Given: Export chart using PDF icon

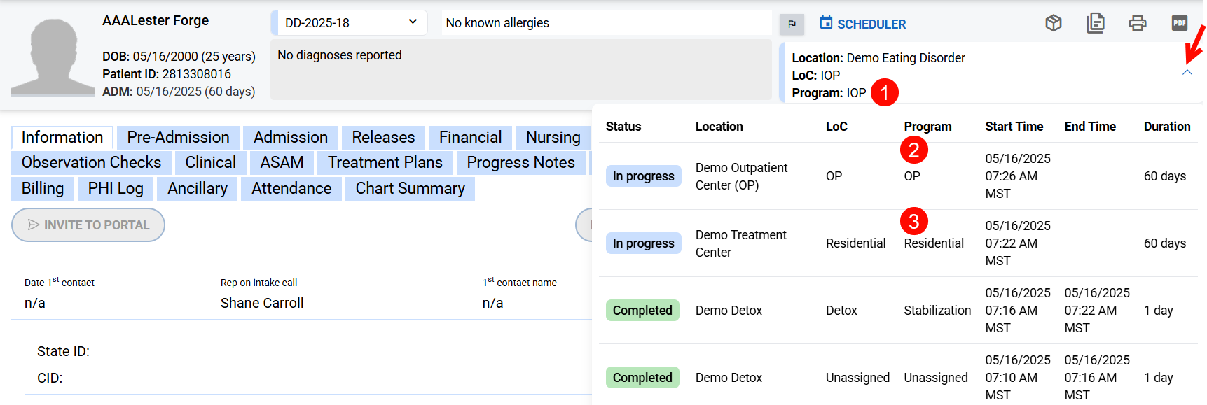Looking at the screenshot, I should tap(1179, 23).
